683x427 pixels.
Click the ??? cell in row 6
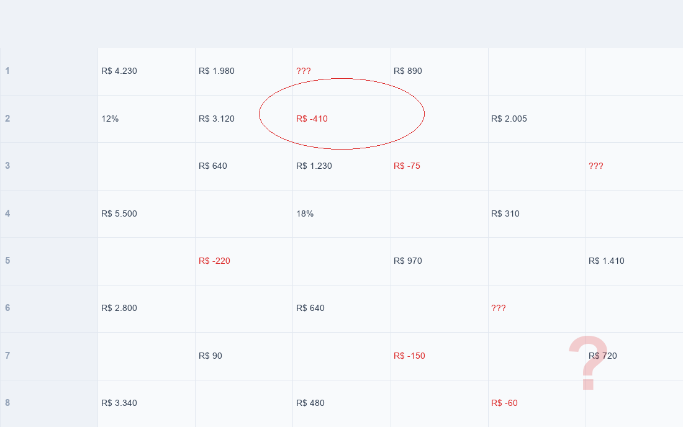pyautogui.click(x=536, y=308)
